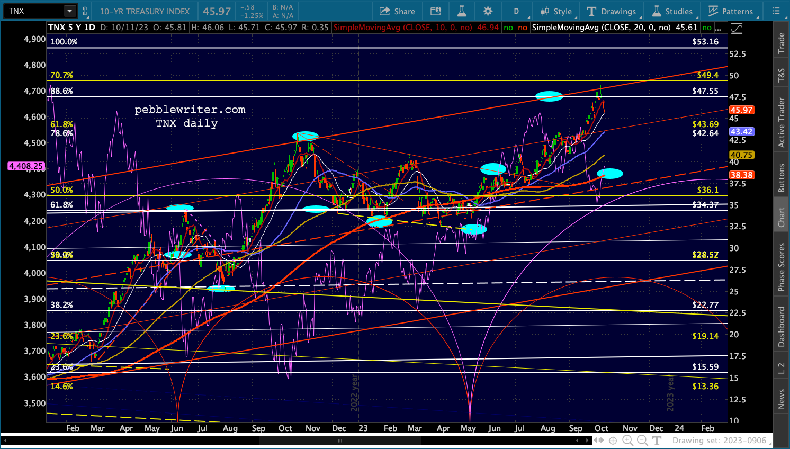
Task: Click the pebblewriter.com chart annotation
Action: [190, 110]
